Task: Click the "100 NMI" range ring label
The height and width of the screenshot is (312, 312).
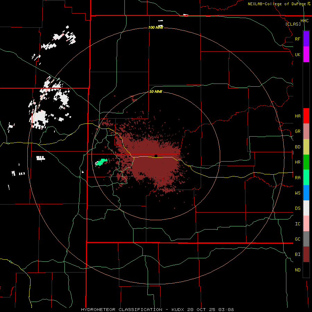Action: (x=156, y=27)
